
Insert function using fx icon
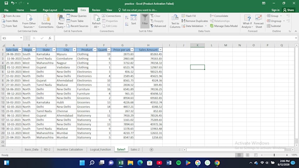pos(50,38)
